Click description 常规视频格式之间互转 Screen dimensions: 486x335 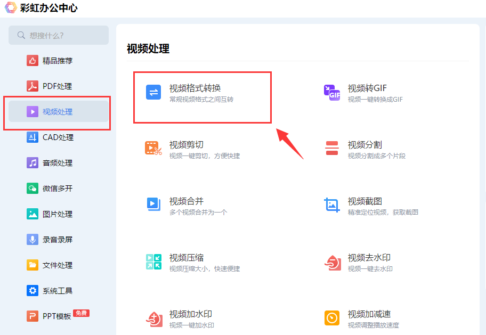201,100
